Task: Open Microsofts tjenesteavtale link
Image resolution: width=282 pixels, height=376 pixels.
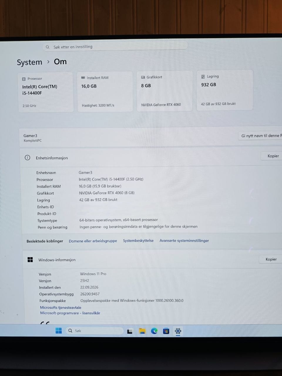Action: point(61,307)
